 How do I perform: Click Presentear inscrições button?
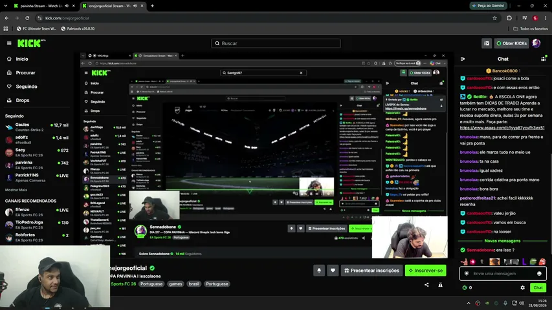click(x=371, y=271)
